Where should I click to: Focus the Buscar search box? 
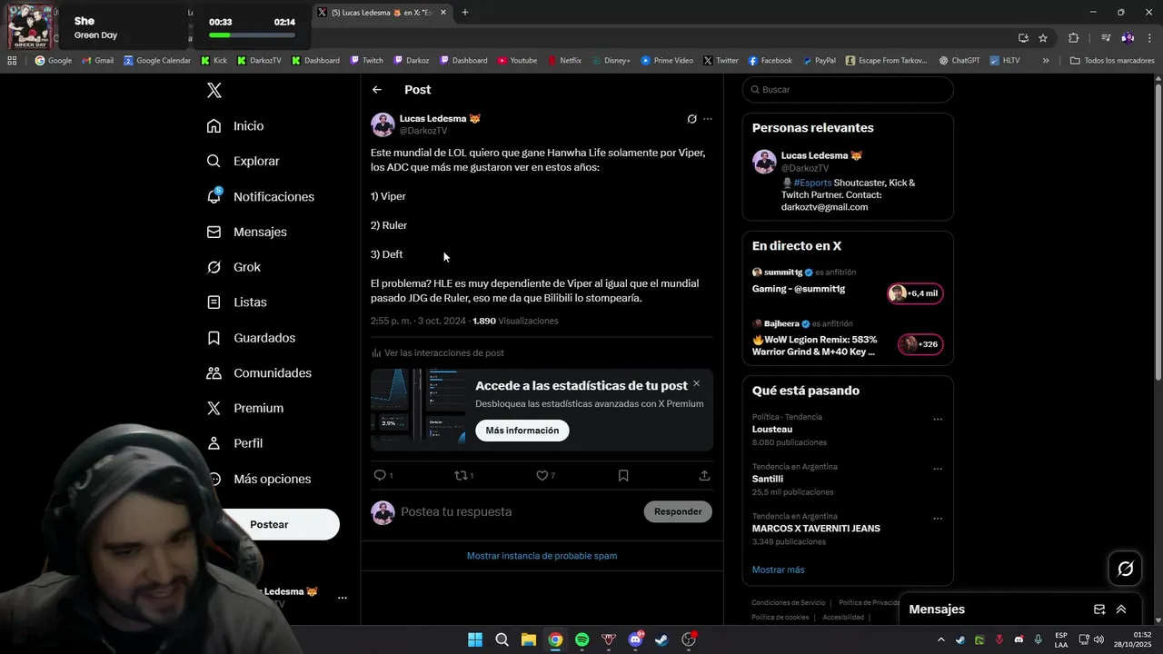pyautogui.click(x=848, y=90)
